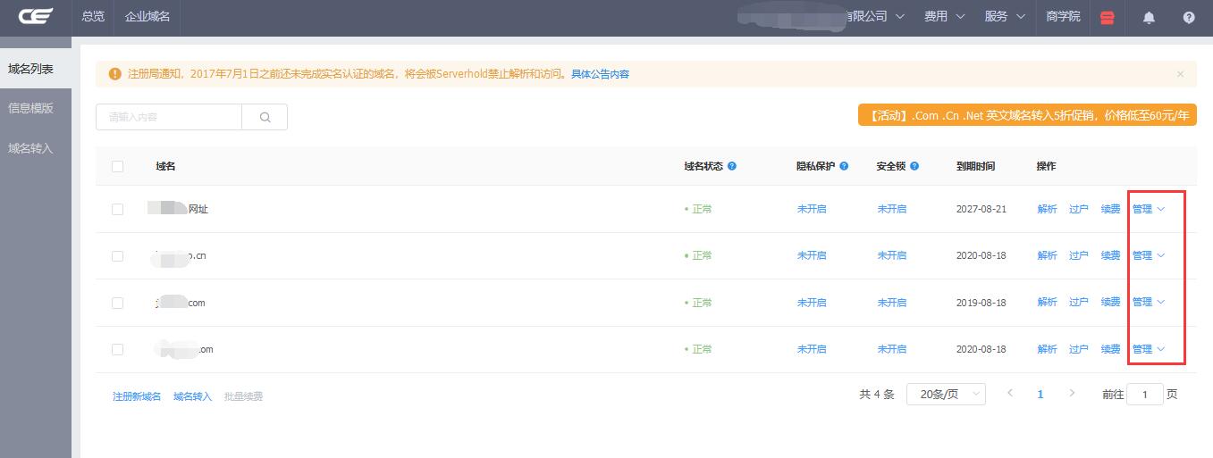Screen dimensions: 1213x458
Task: Click info icon next to 安全锁
Action: point(914,166)
